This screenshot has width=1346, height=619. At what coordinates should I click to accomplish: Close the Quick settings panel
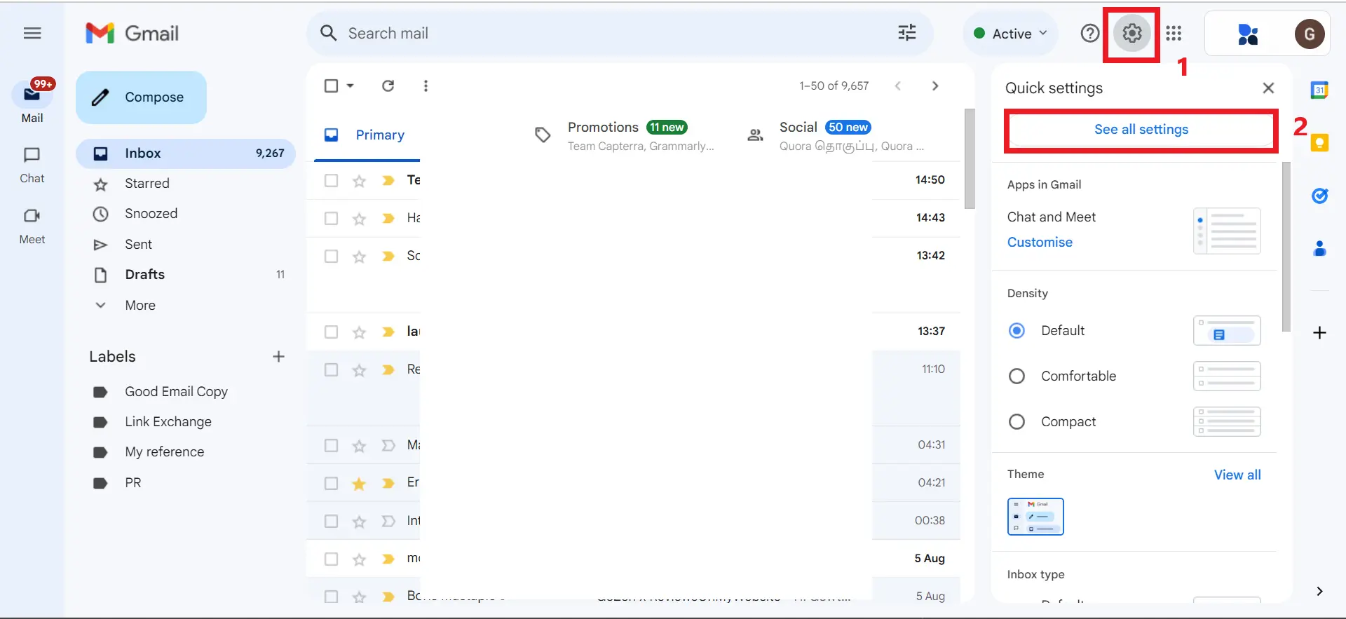1268,88
